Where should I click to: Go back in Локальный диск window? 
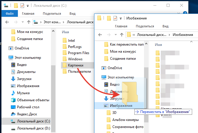tap(7, 22)
